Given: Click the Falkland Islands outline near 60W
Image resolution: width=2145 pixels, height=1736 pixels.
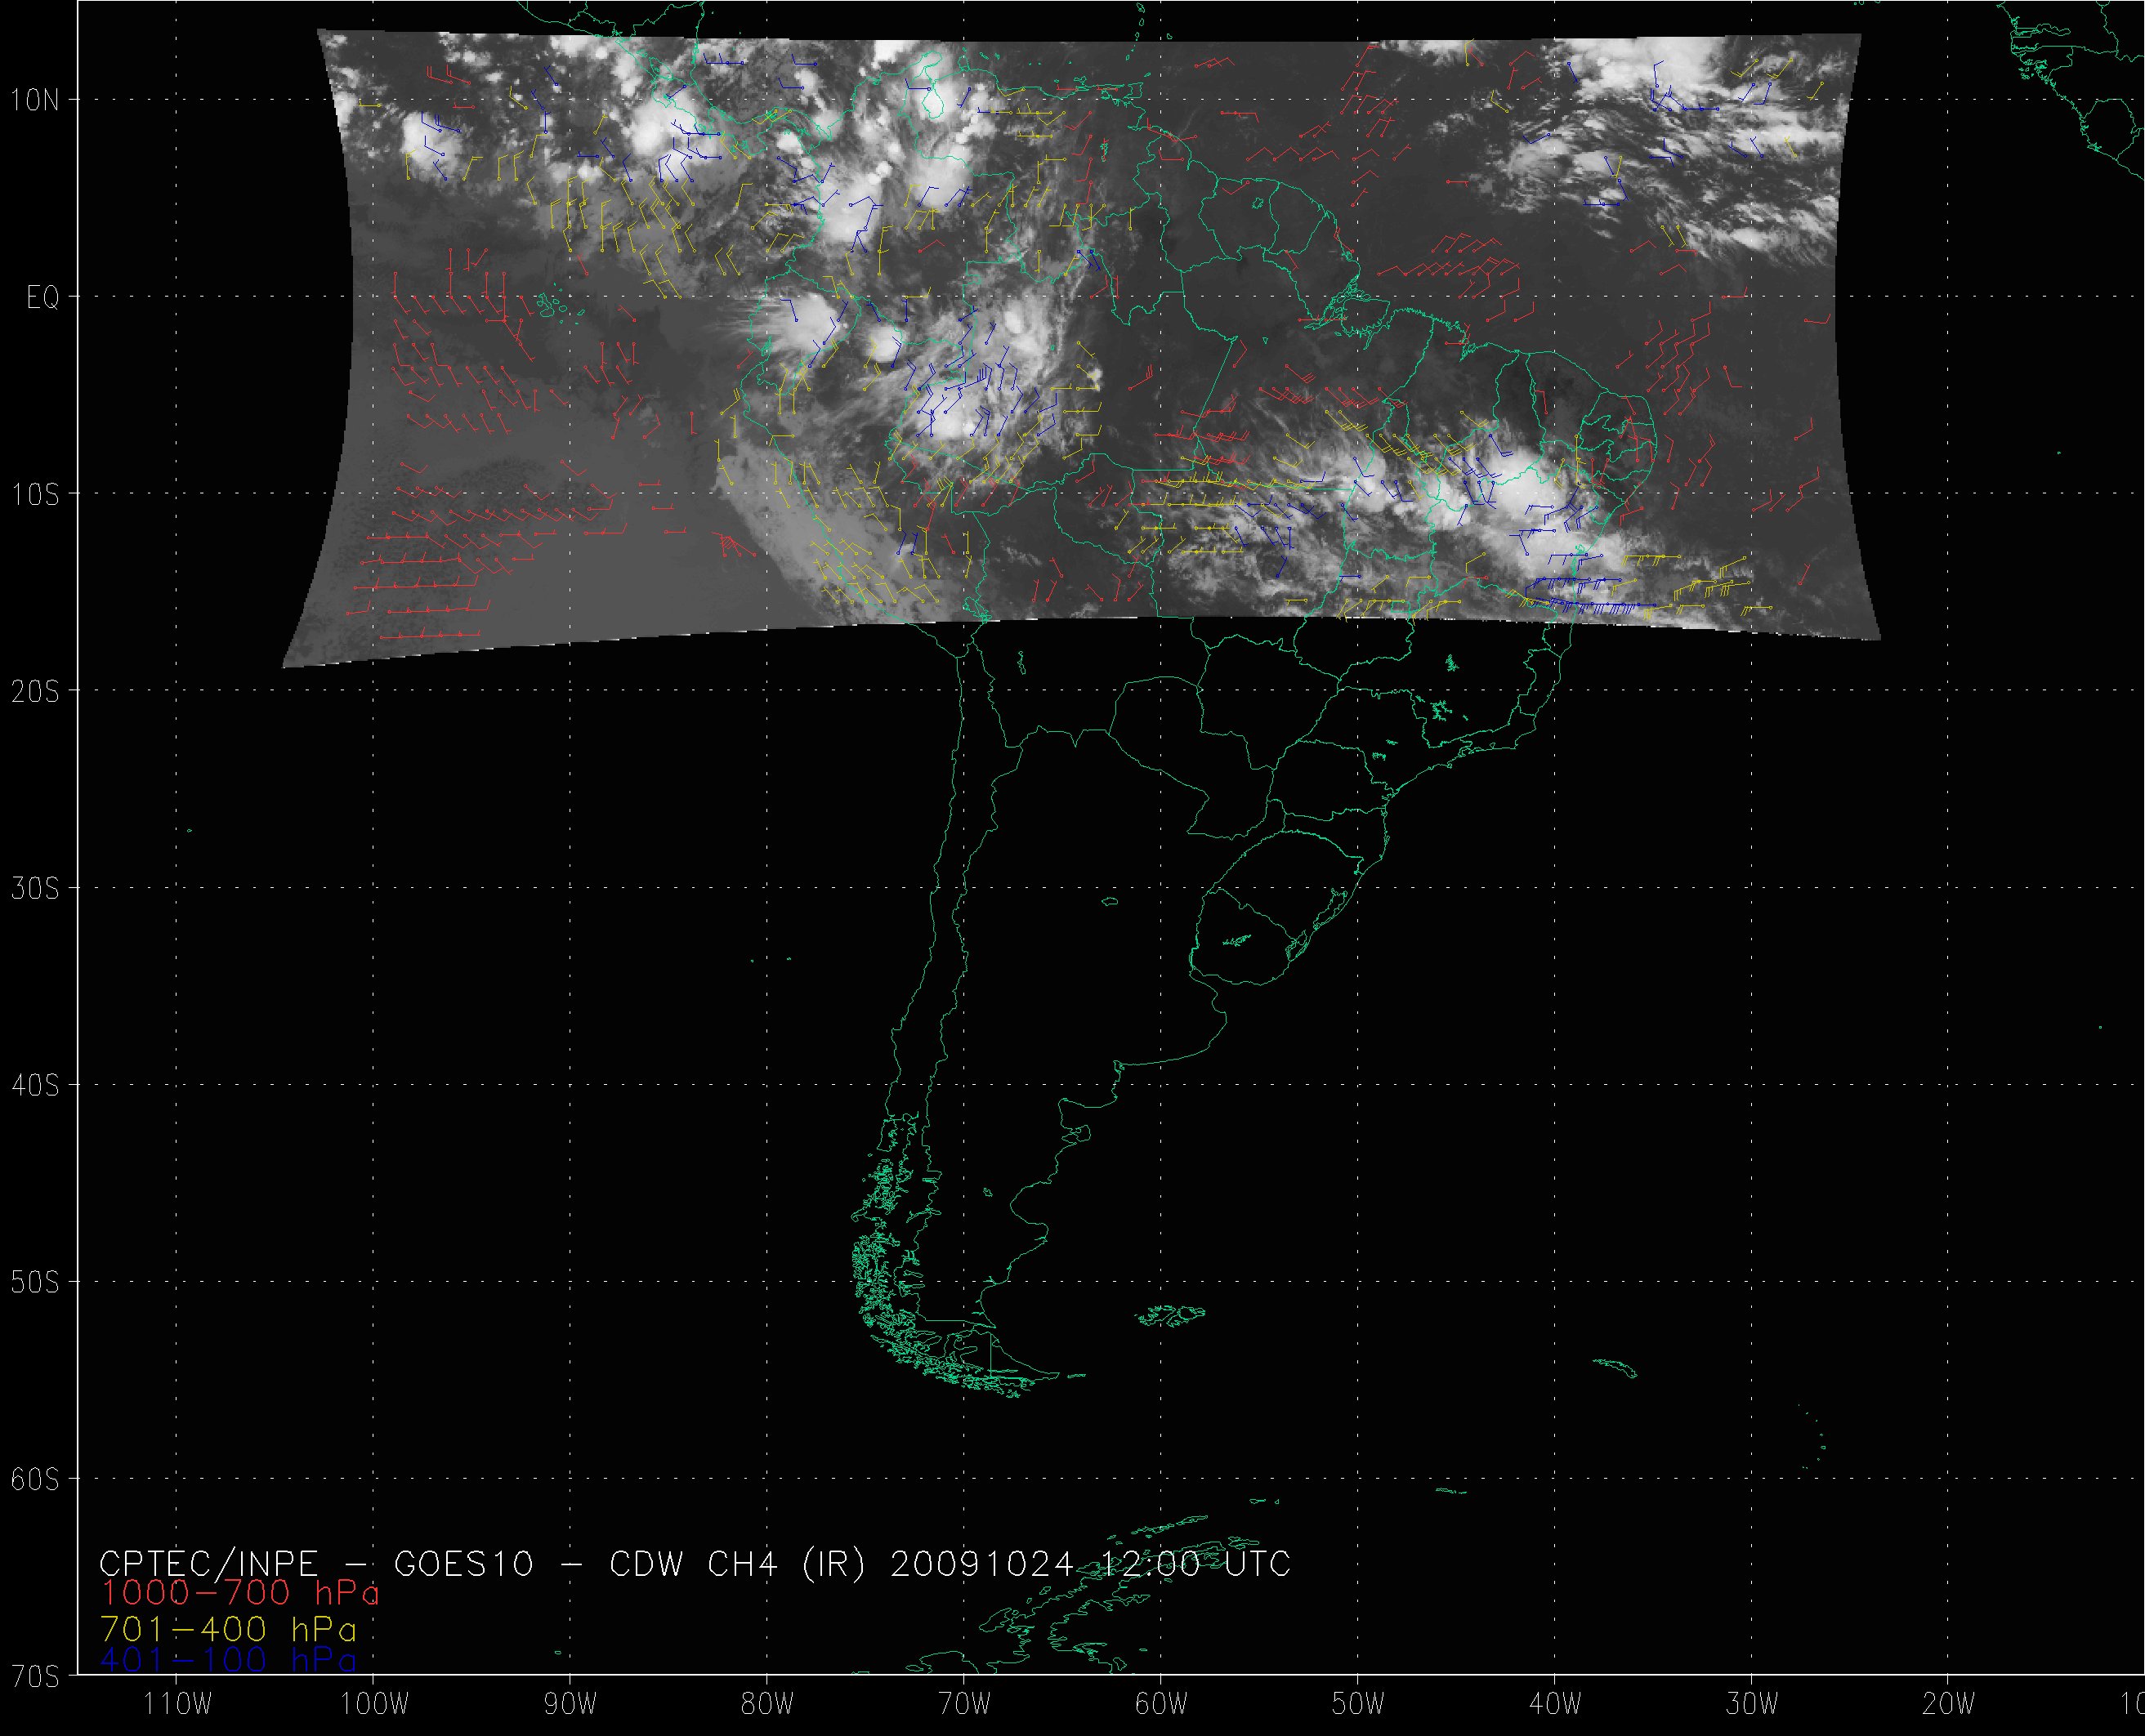Looking at the screenshot, I should 1172,1316.
